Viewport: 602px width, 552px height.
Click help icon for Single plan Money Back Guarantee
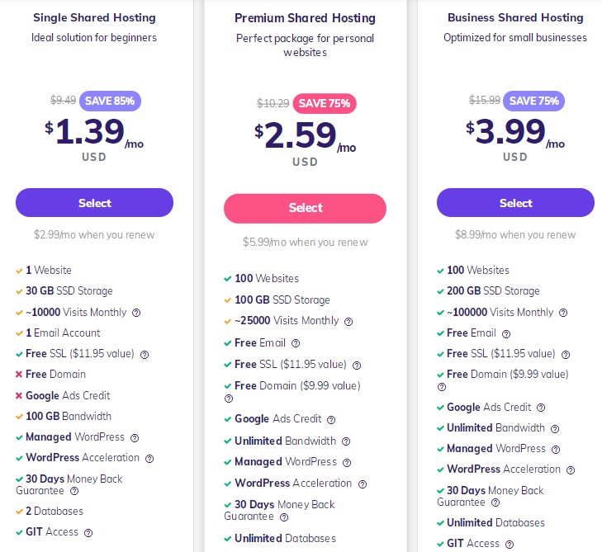(x=74, y=490)
